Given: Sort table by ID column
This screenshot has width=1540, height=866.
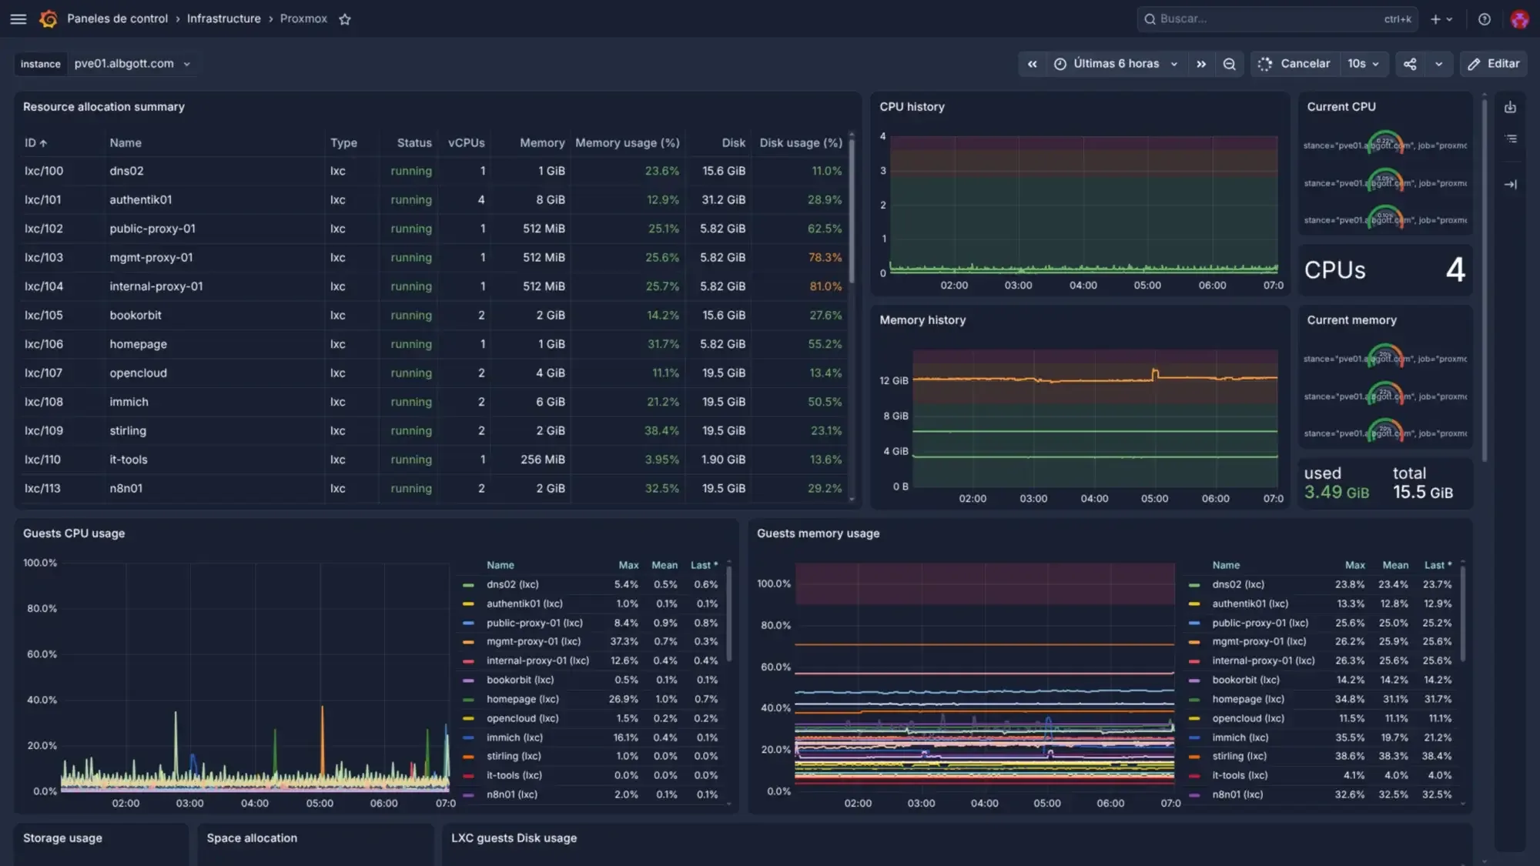Looking at the screenshot, I should 35,143.
